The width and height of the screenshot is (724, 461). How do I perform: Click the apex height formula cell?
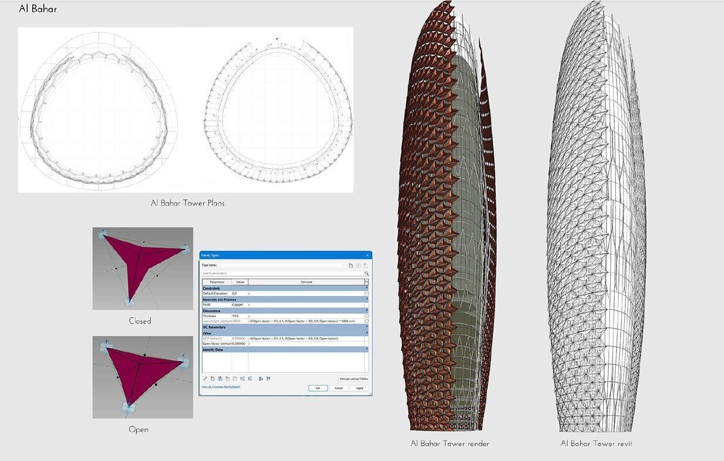pos(306,321)
